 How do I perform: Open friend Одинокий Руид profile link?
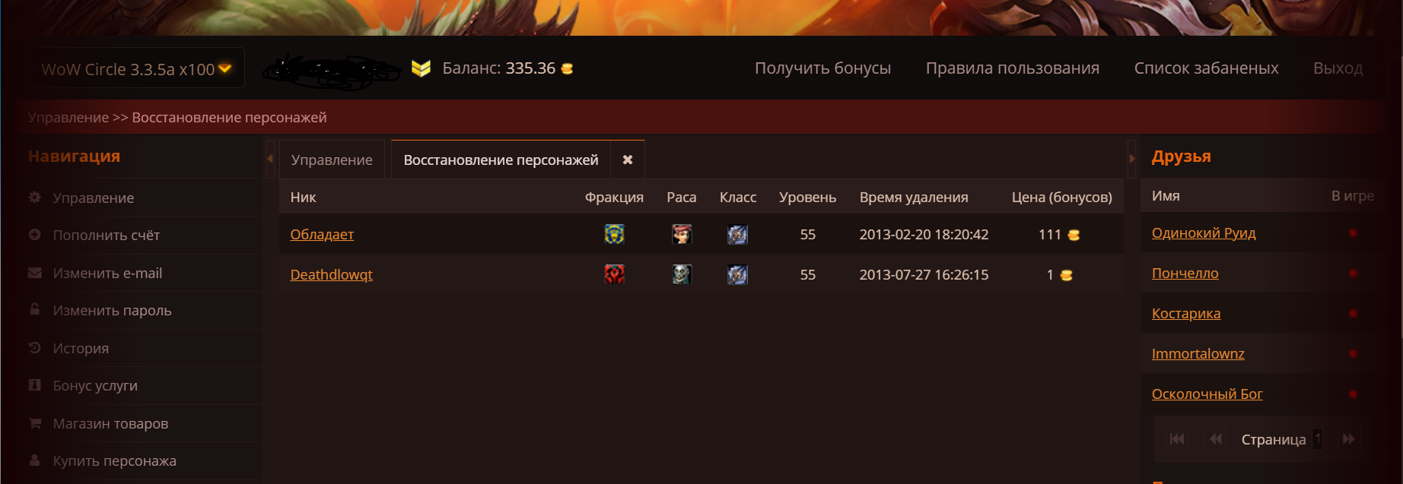tap(1204, 233)
